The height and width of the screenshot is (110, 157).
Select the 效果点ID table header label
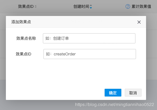pyautogui.click(x=26, y=7)
